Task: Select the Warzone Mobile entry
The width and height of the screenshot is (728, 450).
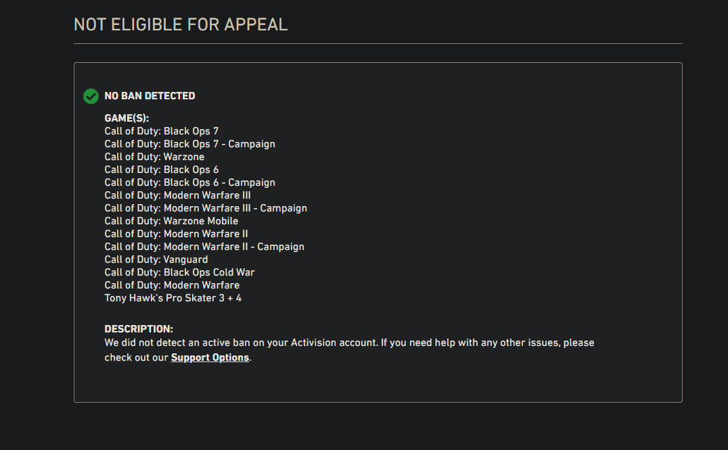Action: coord(171,221)
